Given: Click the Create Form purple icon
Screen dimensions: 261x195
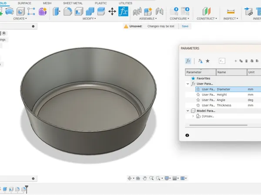Looking at the screenshot, I should point(43,12).
